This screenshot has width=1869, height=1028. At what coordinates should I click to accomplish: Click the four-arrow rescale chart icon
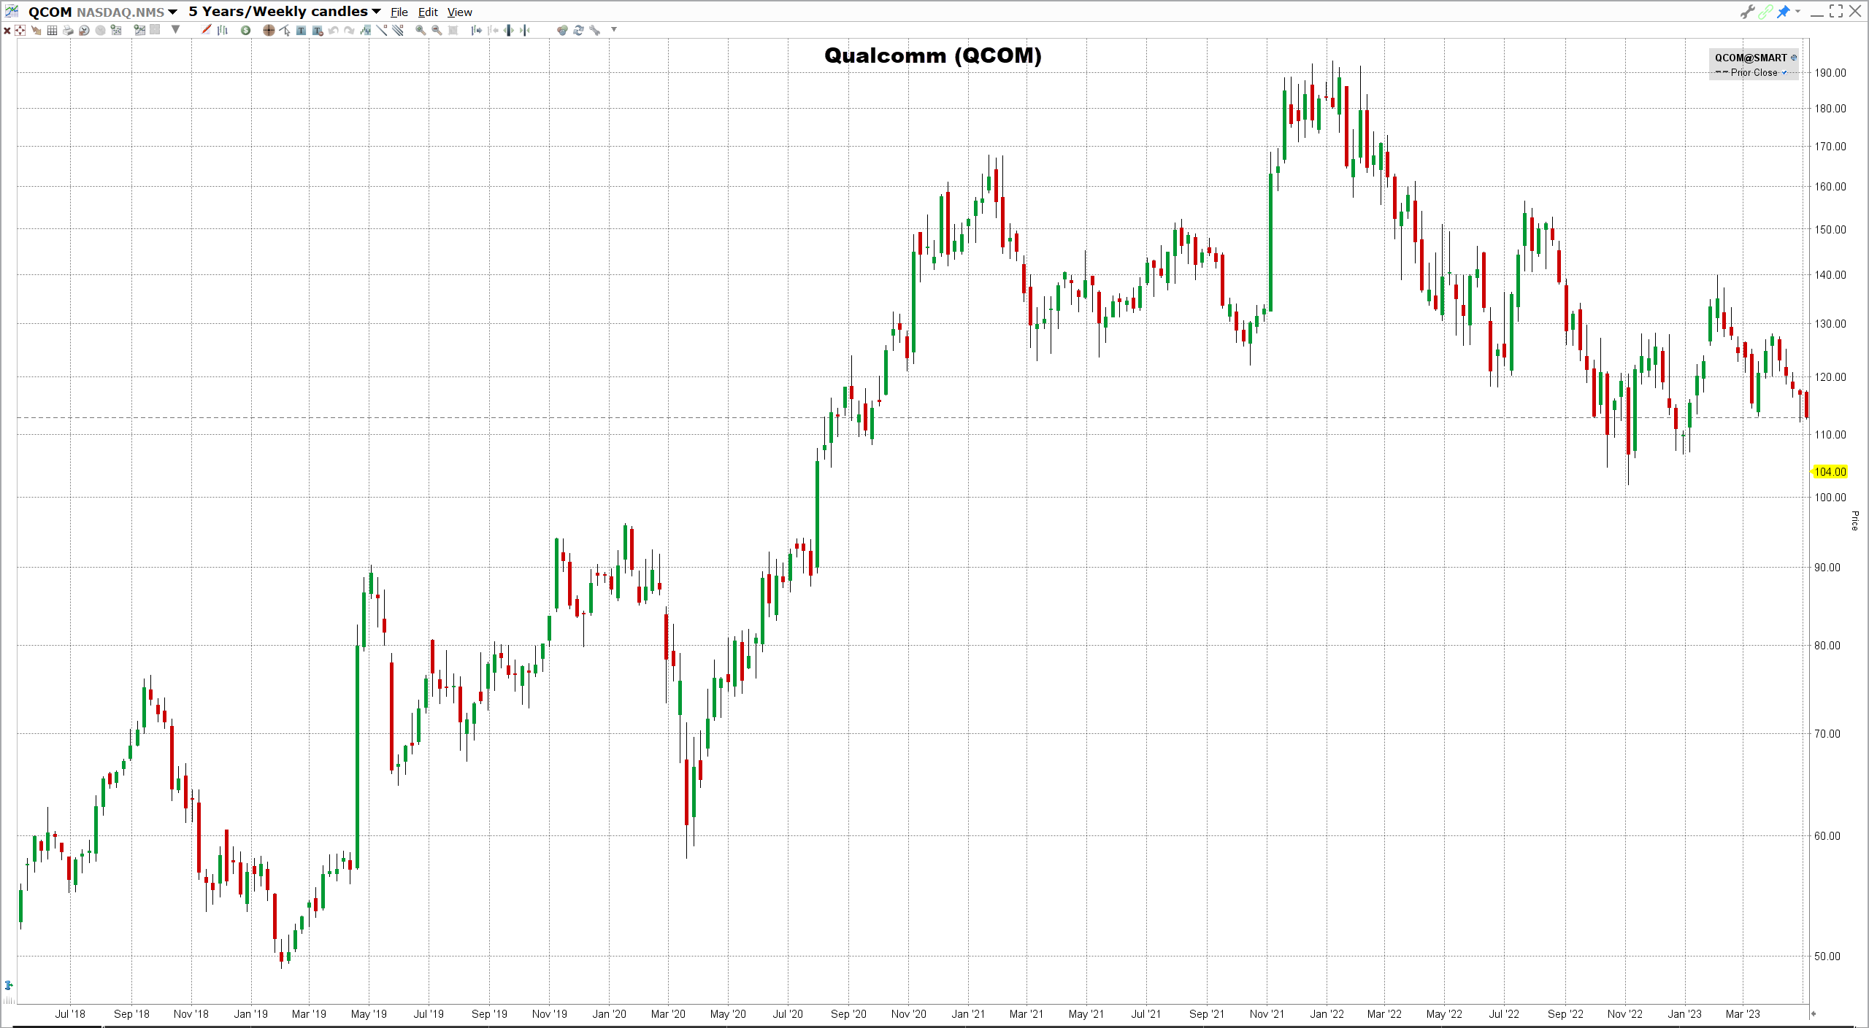click(x=20, y=30)
